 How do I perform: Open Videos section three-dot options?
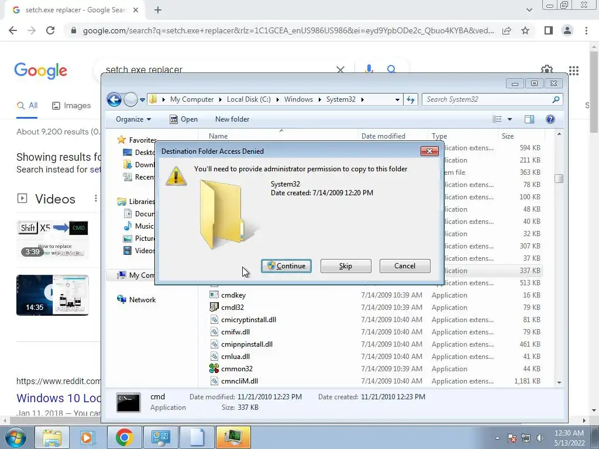(95, 199)
